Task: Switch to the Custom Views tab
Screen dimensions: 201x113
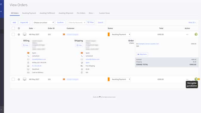Action: [x=105, y=13]
